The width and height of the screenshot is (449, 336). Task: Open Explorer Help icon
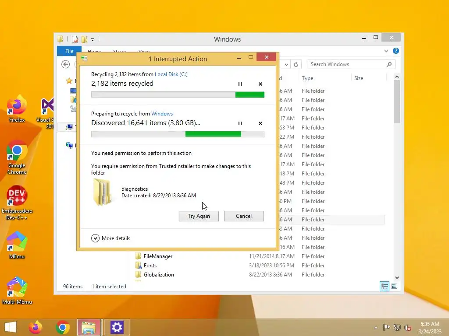pos(396,51)
